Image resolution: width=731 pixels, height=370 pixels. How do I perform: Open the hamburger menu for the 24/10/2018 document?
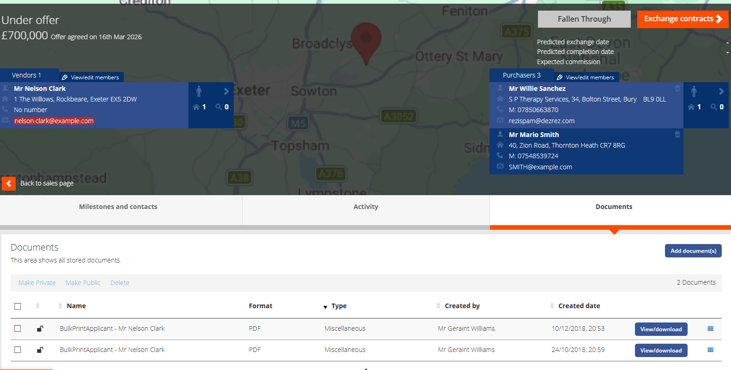[x=710, y=350]
